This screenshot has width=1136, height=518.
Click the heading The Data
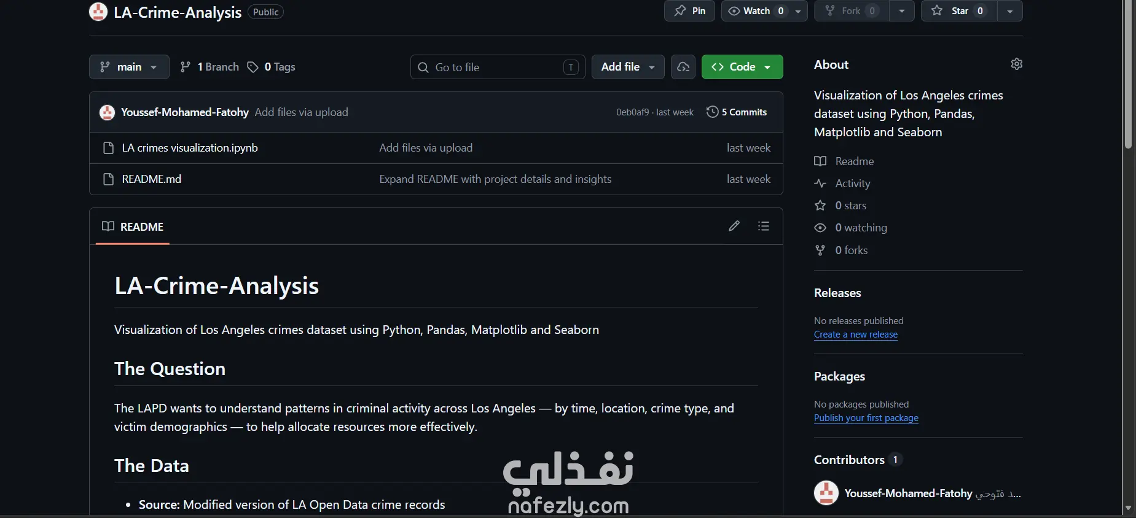click(152, 466)
